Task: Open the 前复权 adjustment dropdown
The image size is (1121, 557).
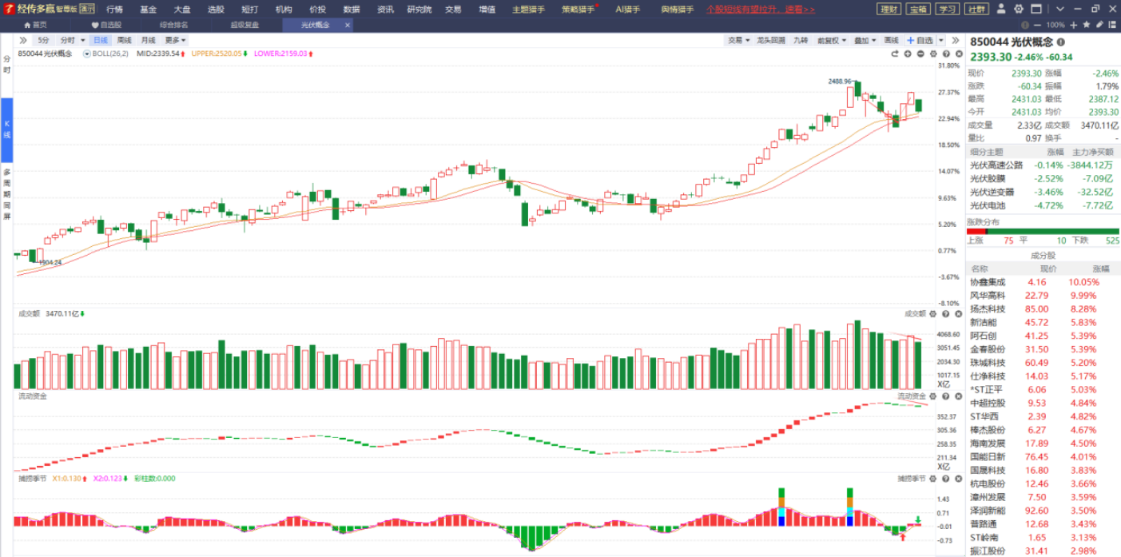Action: pyautogui.click(x=831, y=40)
